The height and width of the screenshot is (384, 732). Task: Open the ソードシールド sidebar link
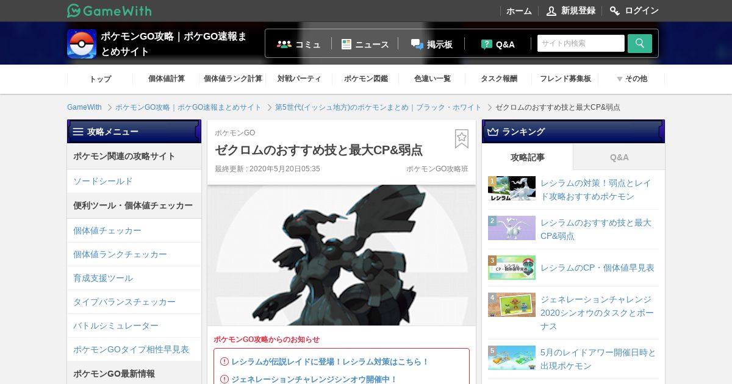tap(103, 181)
